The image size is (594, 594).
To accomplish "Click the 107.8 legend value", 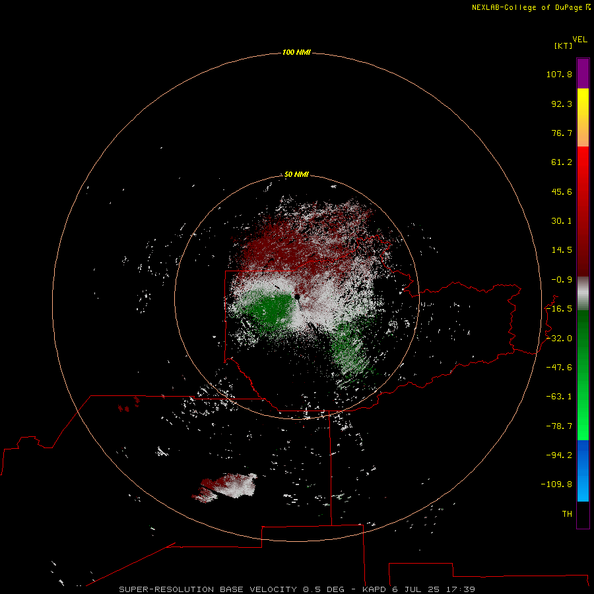I will [x=559, y=74].
